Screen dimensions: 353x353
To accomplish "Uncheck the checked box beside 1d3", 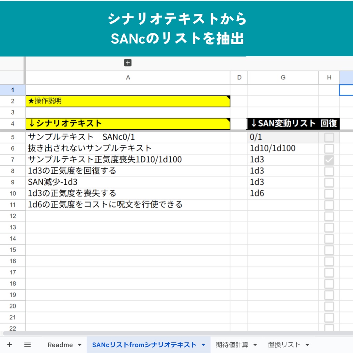I will point(329,160).
